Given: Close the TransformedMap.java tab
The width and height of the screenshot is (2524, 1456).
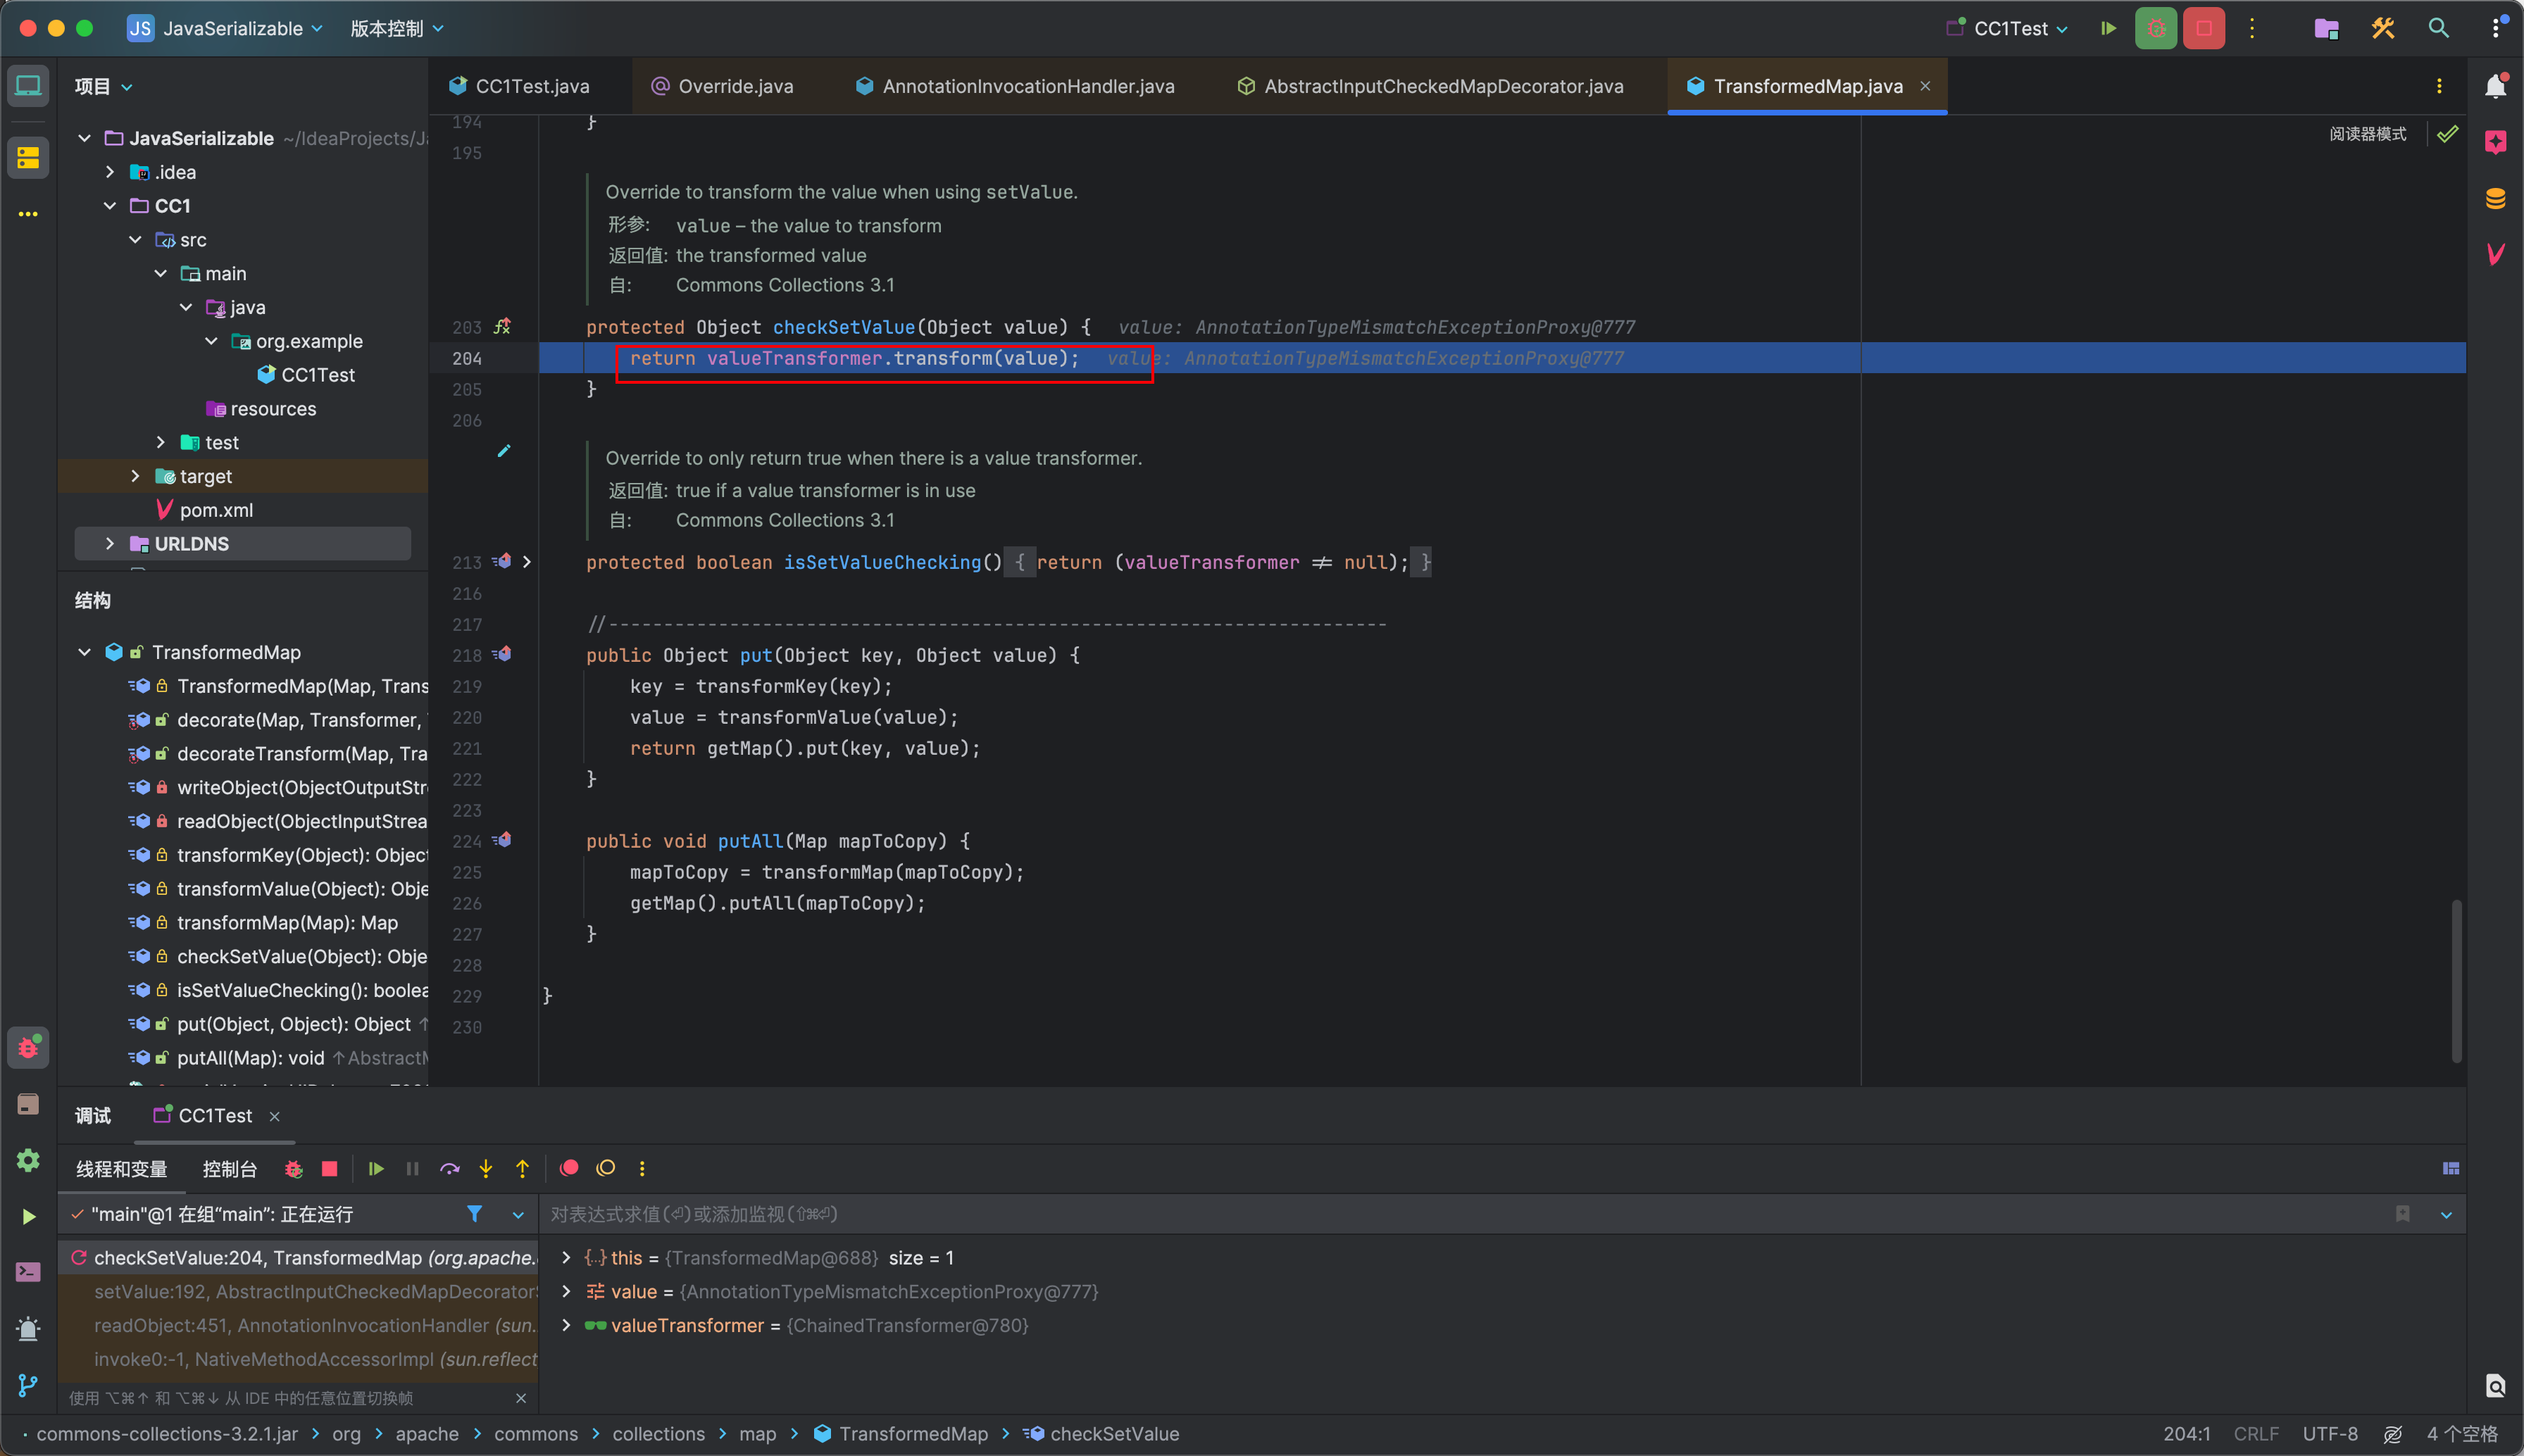Looking at the screenshot, I should [x=1925, y=86].
